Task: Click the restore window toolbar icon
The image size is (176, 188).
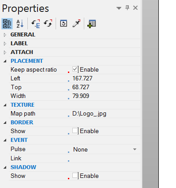Action: tap(64, 23)
